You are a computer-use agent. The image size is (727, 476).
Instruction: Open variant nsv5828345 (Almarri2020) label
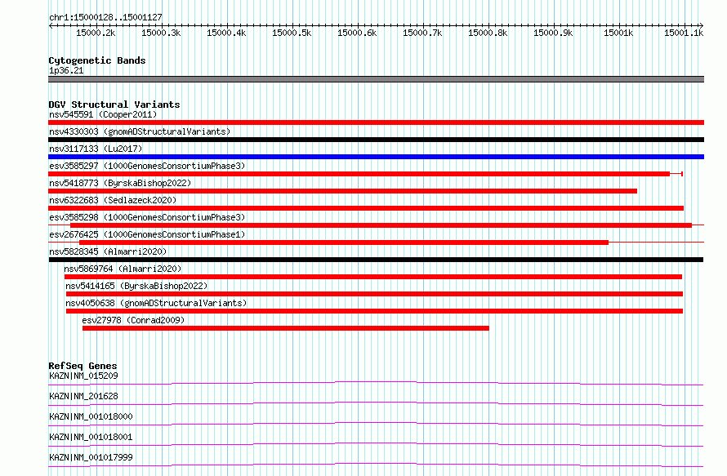[x=108, y=251]
